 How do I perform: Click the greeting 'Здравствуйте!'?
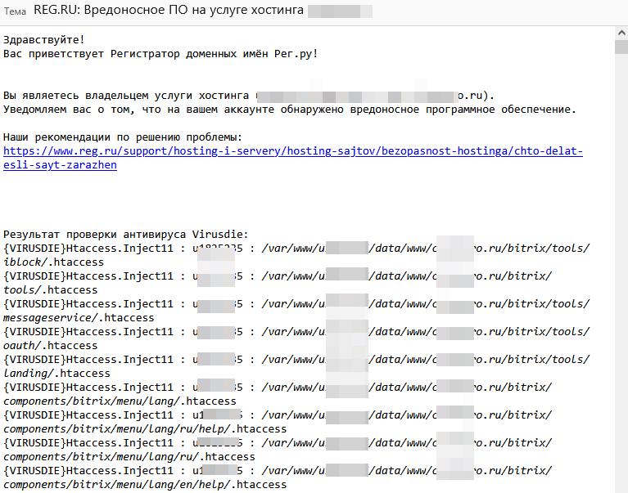[44, 39]
